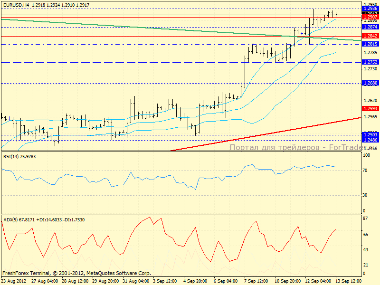Click the 13 Sep 12:00 time label
This screenshot has width=380, height=285.
coord(349,281)
